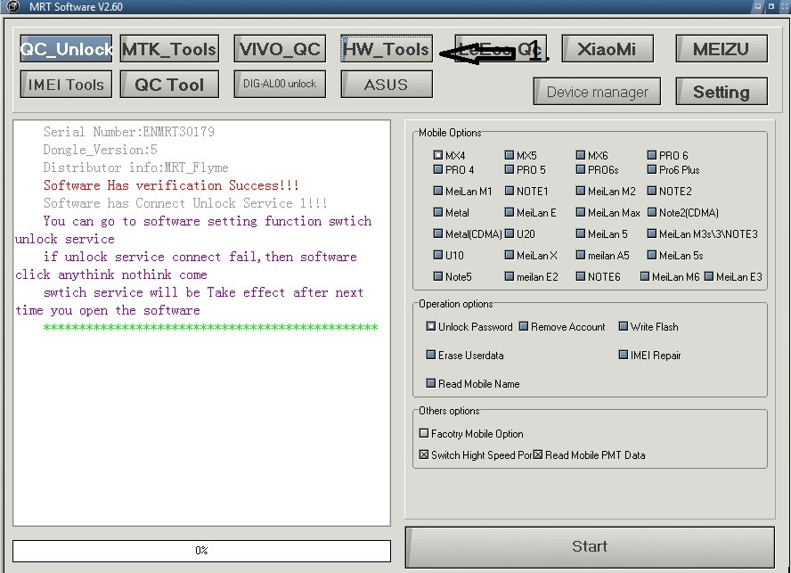Check the U10 checkbox

click(438, 255)
